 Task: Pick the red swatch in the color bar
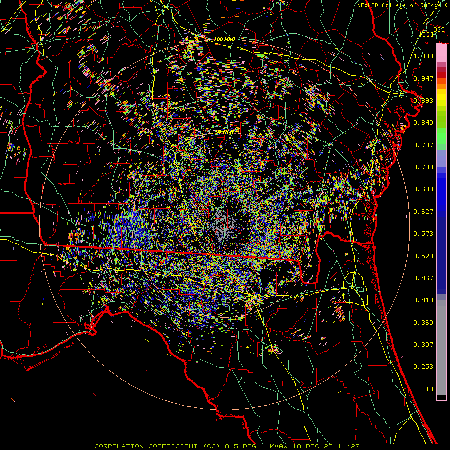click(x=441, y=75)
